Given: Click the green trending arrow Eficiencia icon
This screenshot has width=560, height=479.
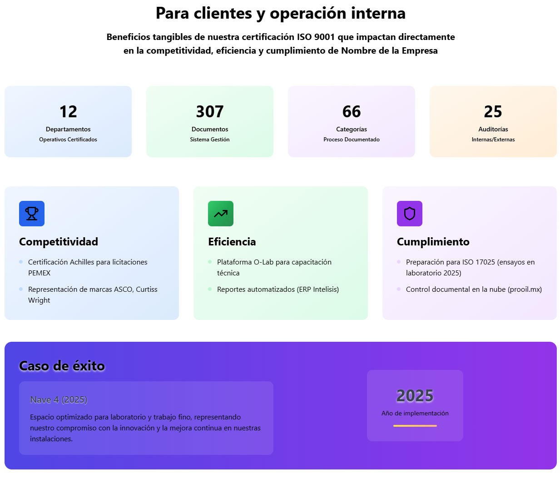Looking at the screenshot, I should [x=221, y=214].
